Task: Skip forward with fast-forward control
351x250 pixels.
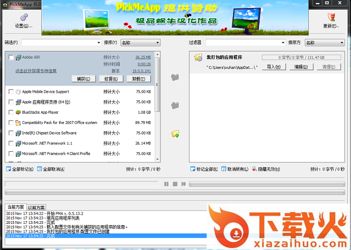Action: pyautogui.click(x=184, y=184)
